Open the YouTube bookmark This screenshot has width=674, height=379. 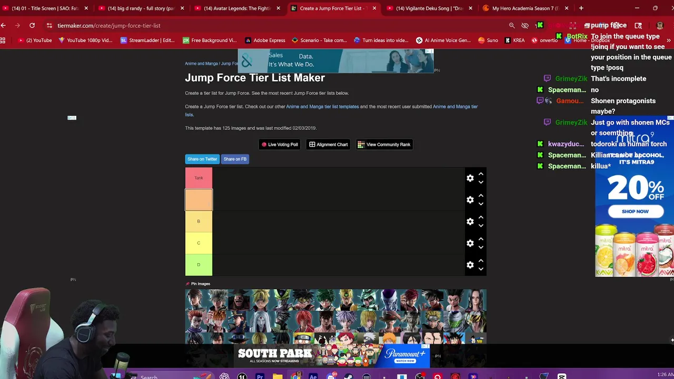[35, 40]
